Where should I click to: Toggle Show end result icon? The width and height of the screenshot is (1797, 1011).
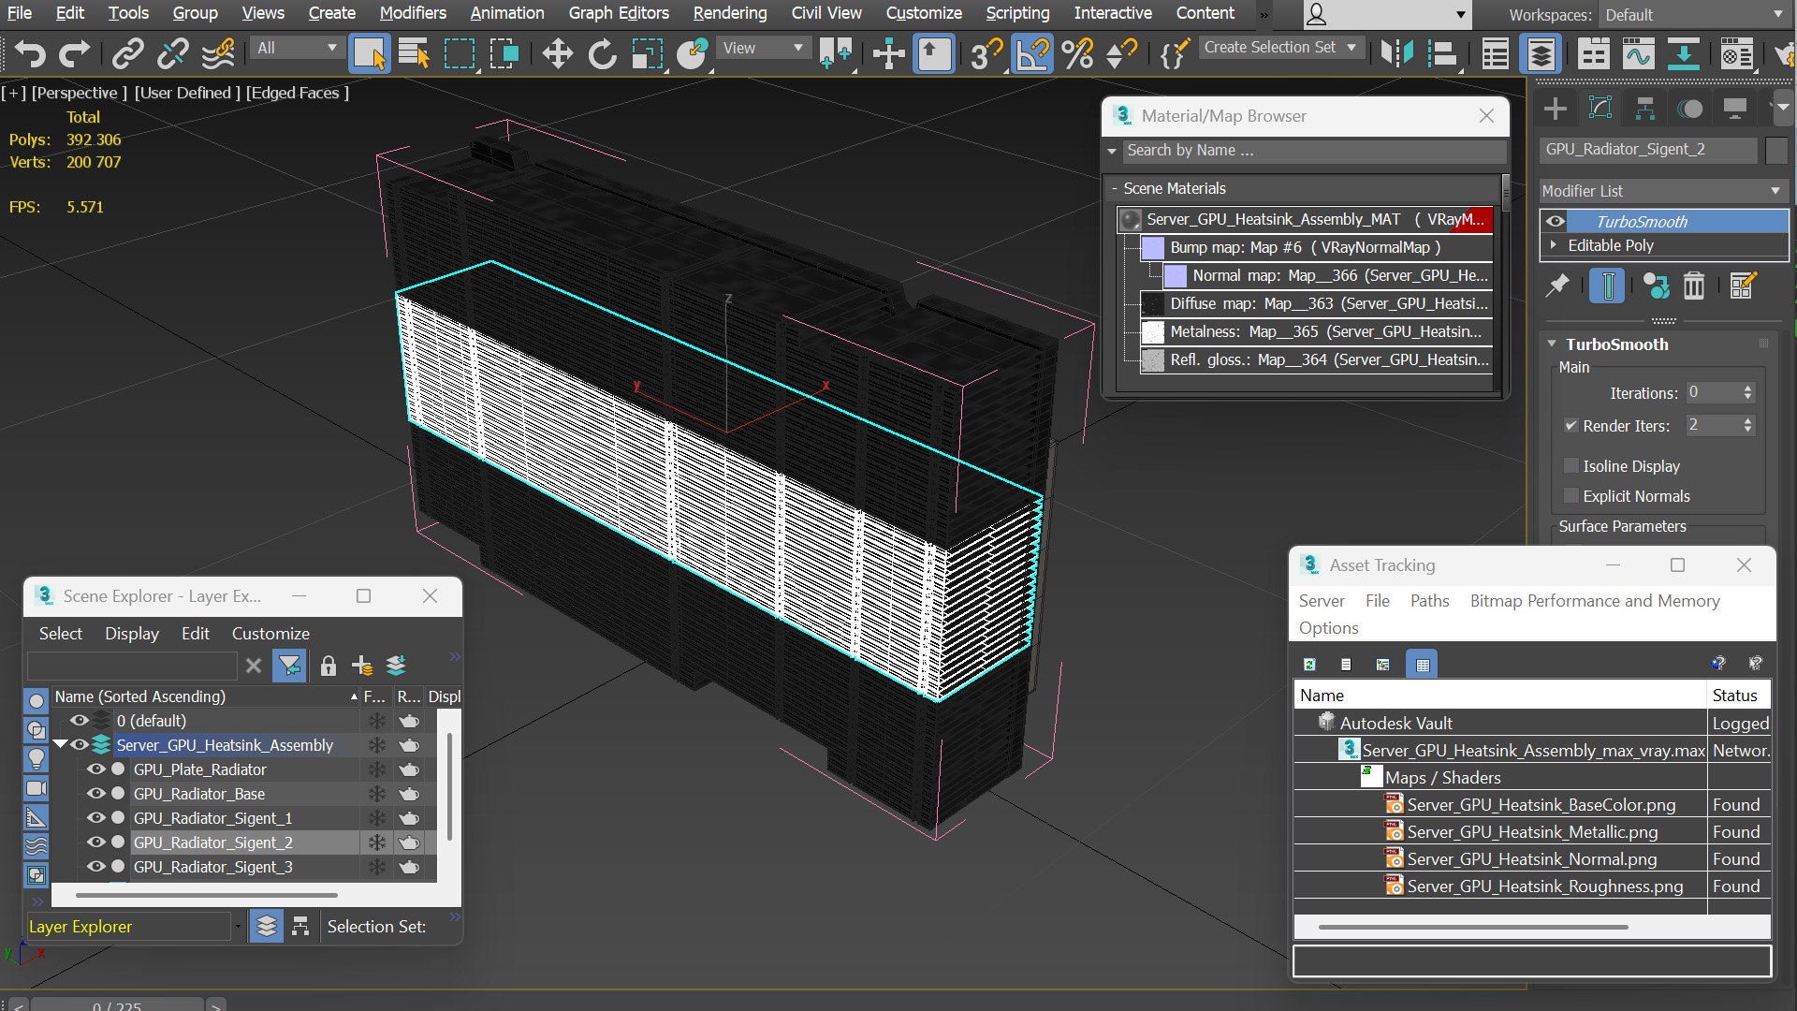(x=1607, y=286)
